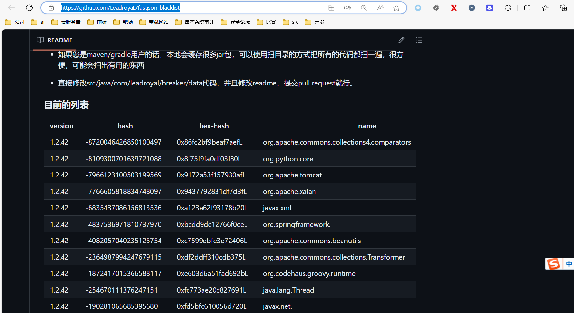Click the blue circle extension icon
Viewport: 574px width, 313px height.
pyautogui.click(x=418, y=8)
